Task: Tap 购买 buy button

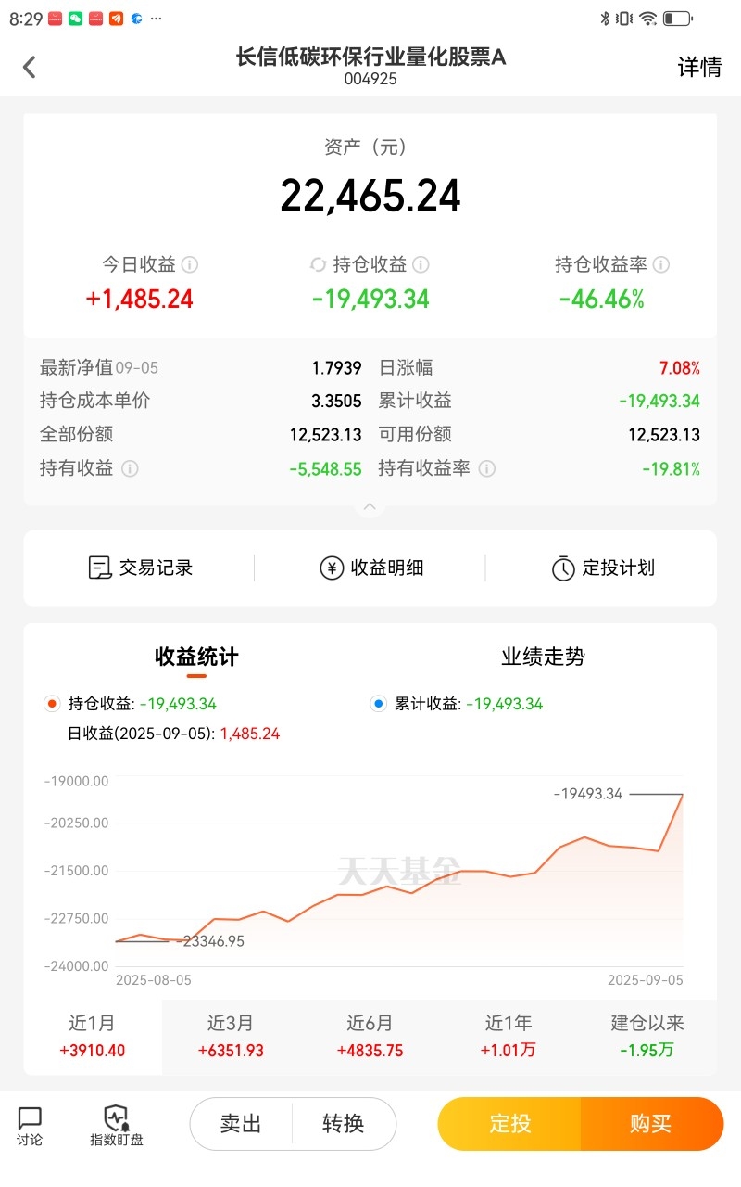Action: click(x=651, y=1124)
